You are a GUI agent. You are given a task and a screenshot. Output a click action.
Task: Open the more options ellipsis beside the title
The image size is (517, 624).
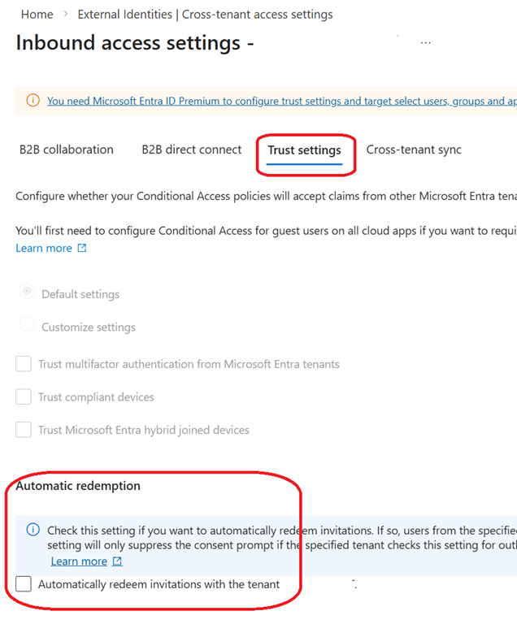(425, 43)
